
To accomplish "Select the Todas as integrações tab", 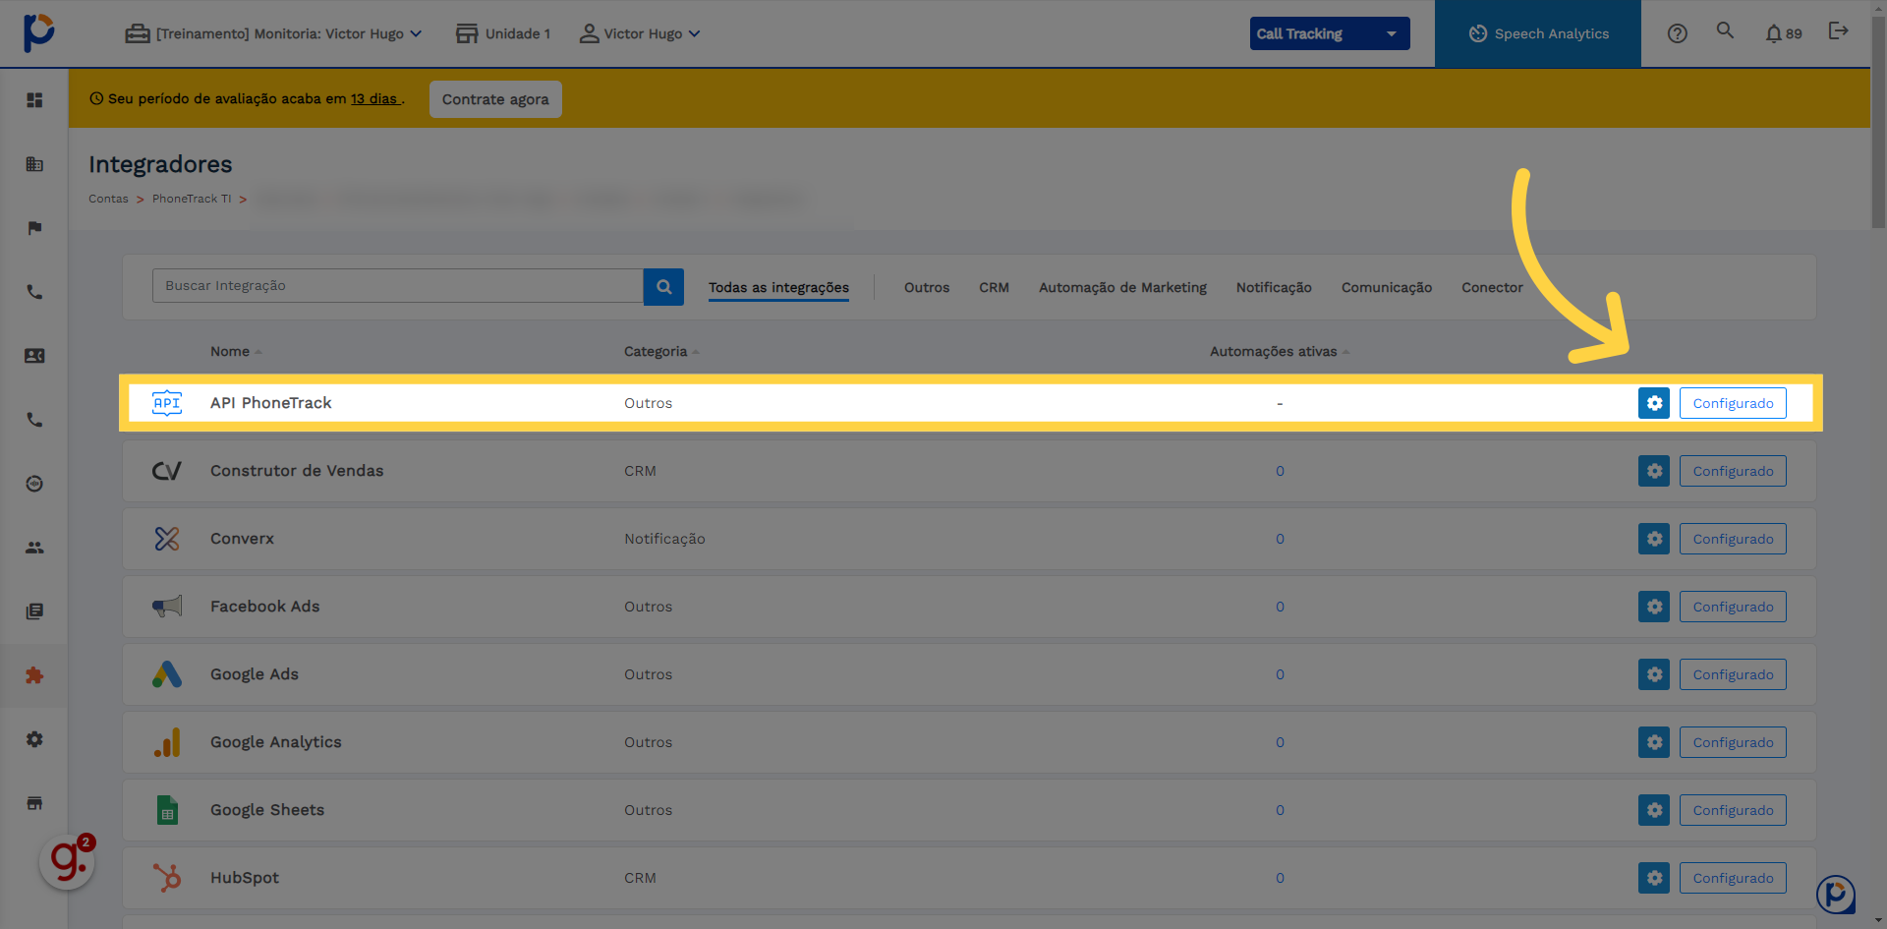I will click(x=778, y=287).
